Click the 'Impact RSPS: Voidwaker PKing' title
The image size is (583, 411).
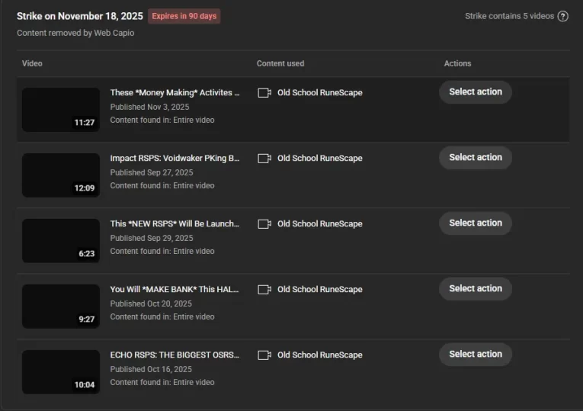click(x=175, y=159)
